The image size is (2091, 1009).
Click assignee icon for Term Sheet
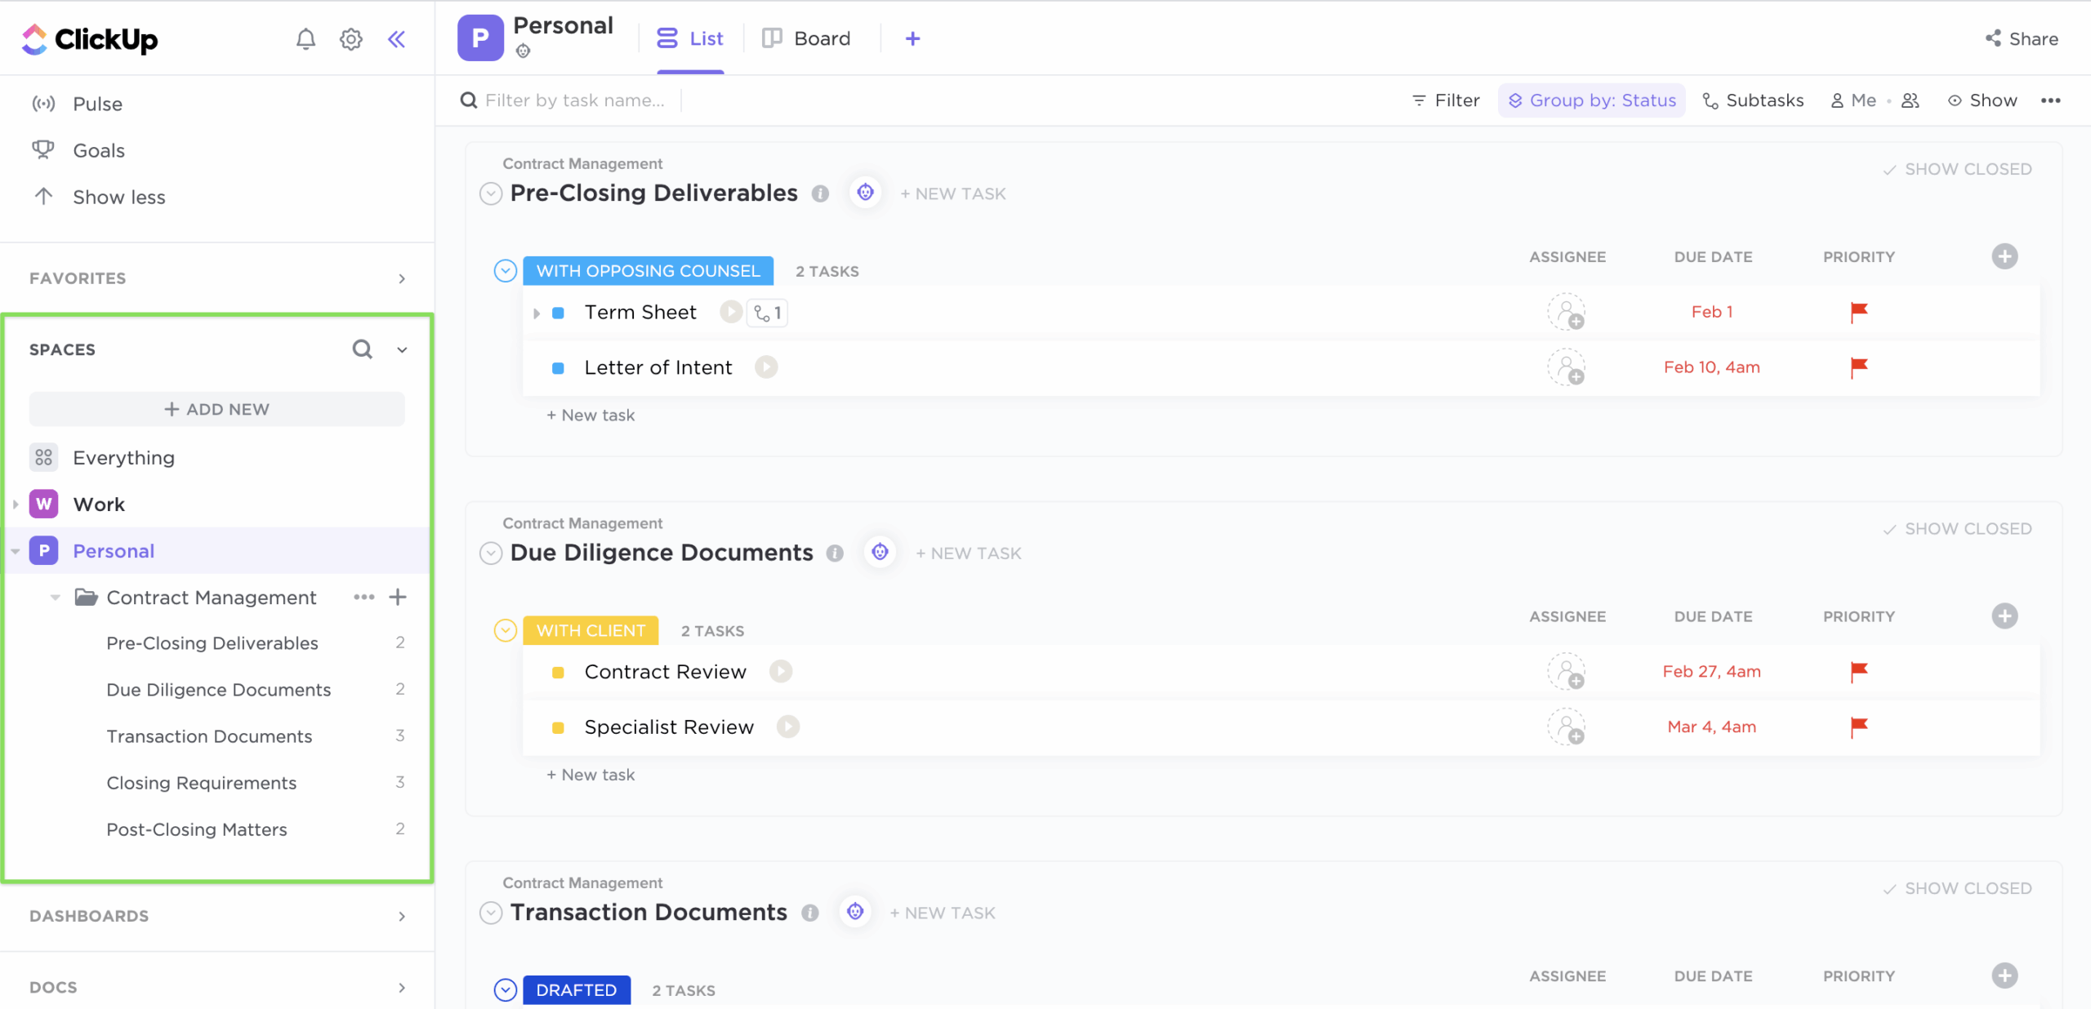point(1566,312)
